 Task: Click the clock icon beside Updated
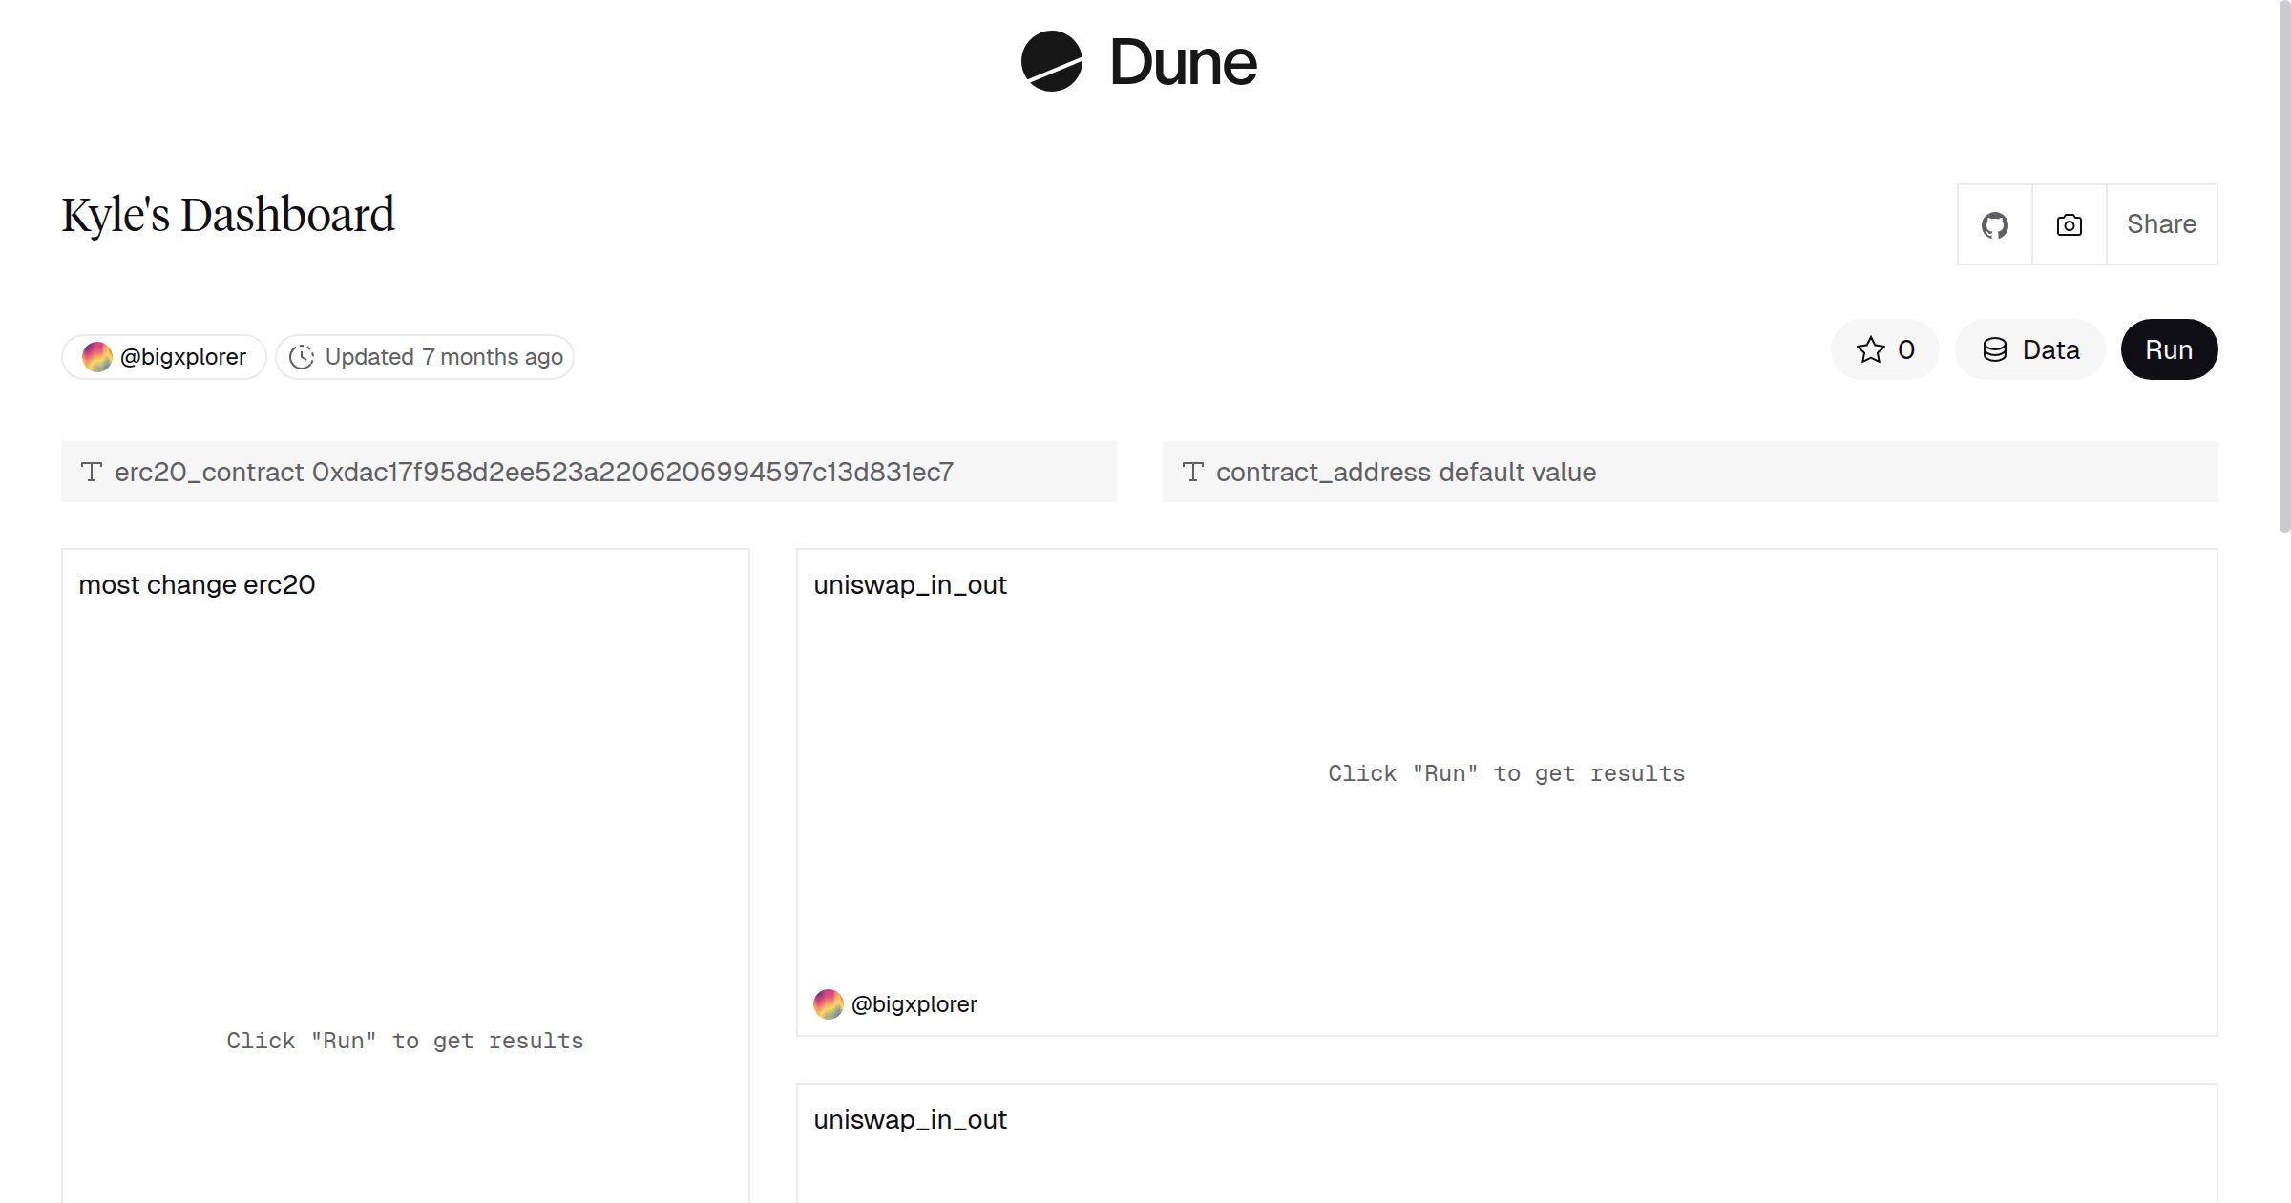tap(302, 357)
